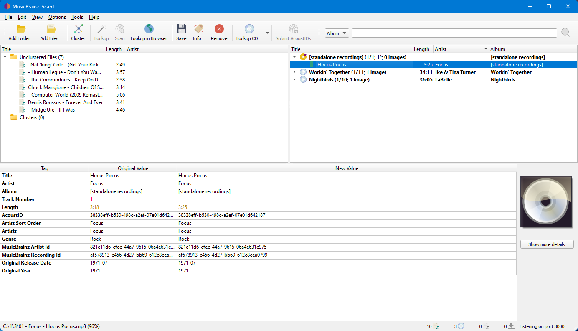Click Show more details button
Image resolution: width=578 pixels, height=331 pixels.
pos(547,244)
